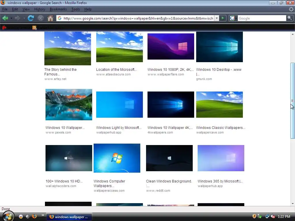The image size is (295, 221).
Task: Click the dark reddit Windows background thumbnail
Action: pos(169,158)
